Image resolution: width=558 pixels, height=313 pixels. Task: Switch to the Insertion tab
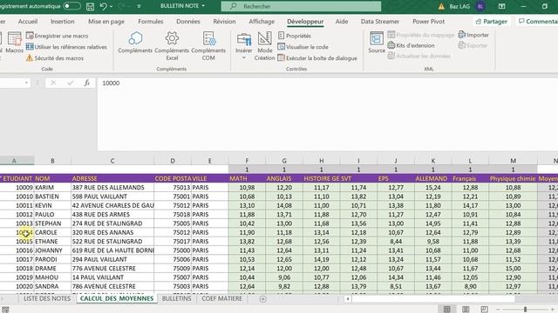point(63,21)
